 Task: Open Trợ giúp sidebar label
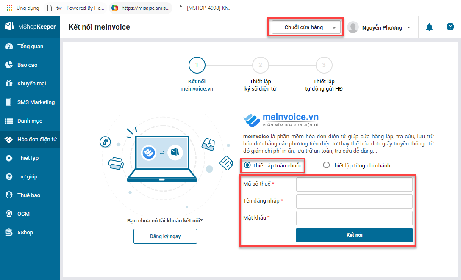coord(28,177)
